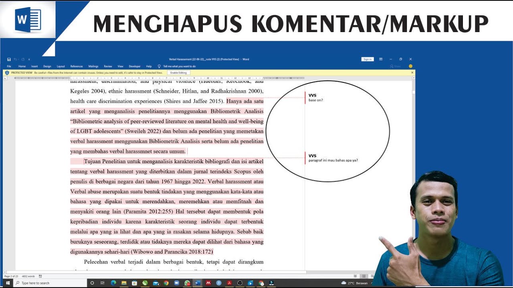Open Microsoft Edge from the taskbar
Image resolution: width=513 pixels, height=288 pixels.
click(113, 283)
